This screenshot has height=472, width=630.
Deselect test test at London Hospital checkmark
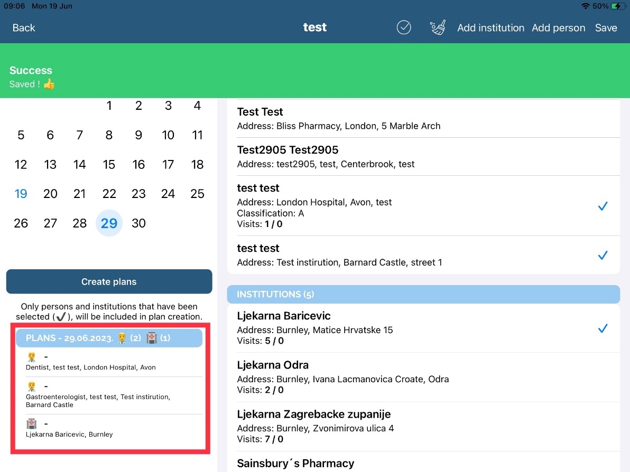[x=603, y=206]
